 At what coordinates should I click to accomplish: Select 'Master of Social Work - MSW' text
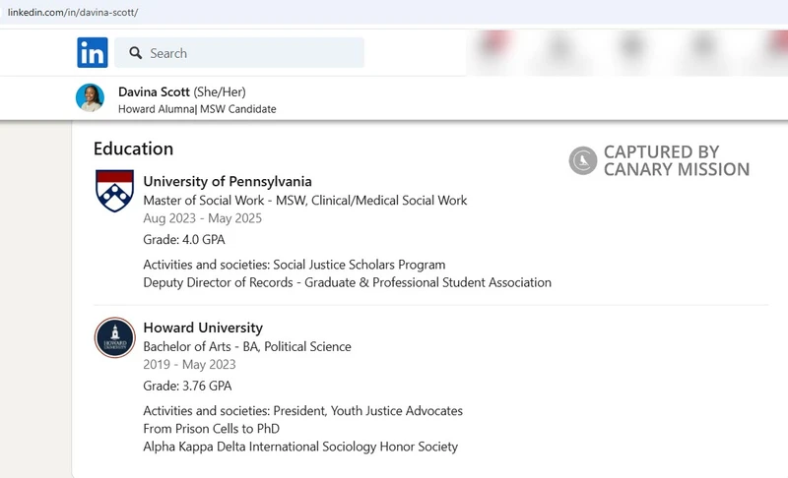(x=225, y=200)
